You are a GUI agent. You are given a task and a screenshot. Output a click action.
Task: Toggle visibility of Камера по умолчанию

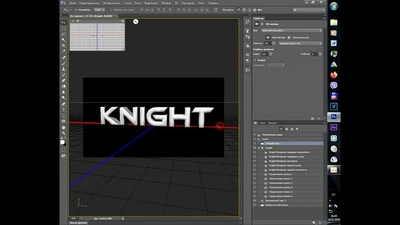[x=254, y=205]
